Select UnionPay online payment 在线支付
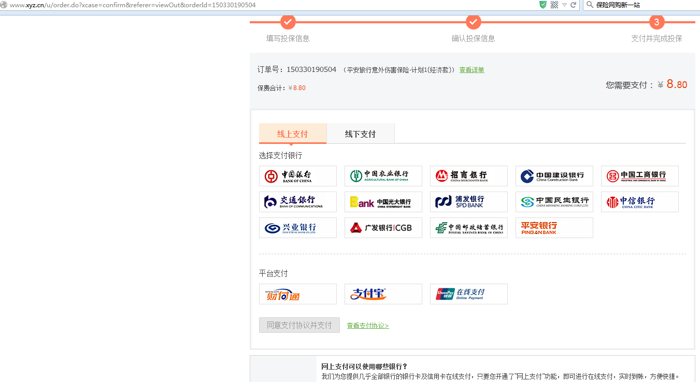The image size is (700, 382). point(469,294)
